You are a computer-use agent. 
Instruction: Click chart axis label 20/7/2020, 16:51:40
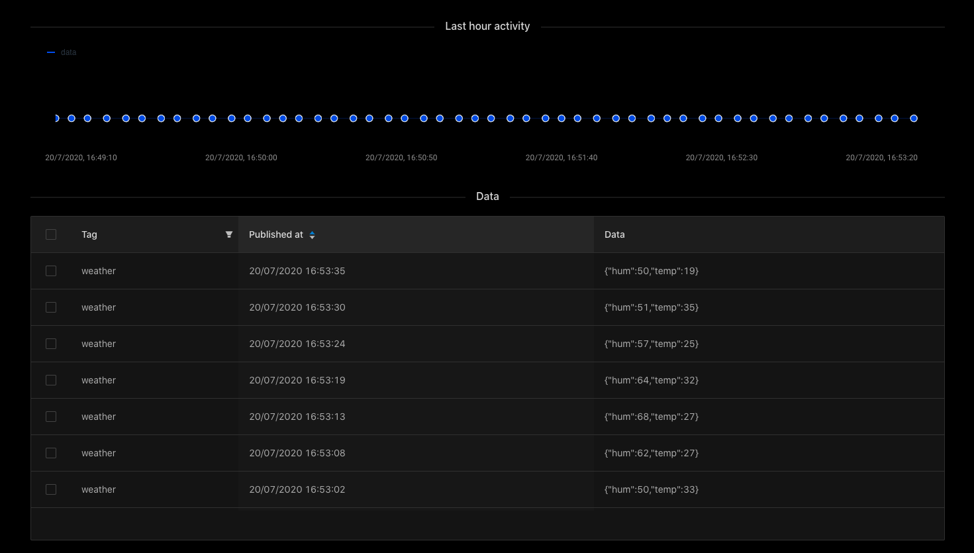[x=561, y=158]
